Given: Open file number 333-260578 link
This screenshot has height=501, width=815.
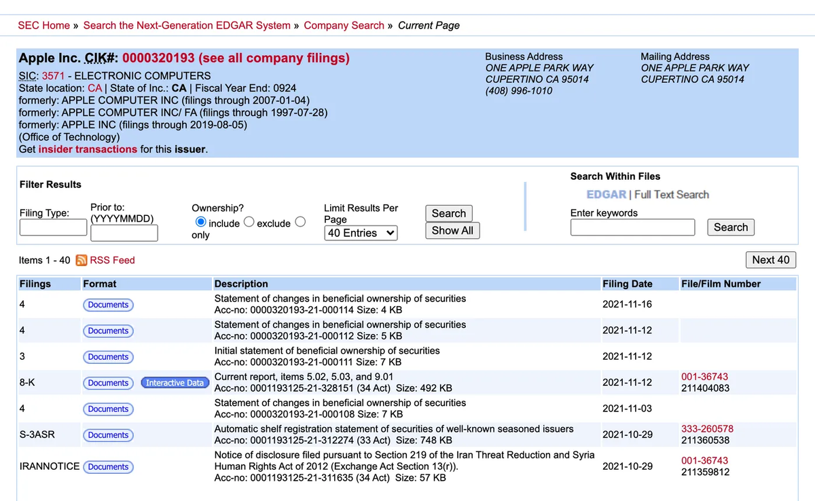Looking at the screenshot, I should point(707,429).
